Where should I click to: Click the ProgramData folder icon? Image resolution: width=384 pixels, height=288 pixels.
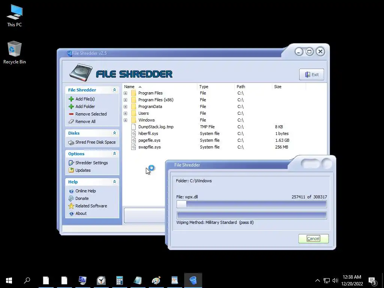133,106
